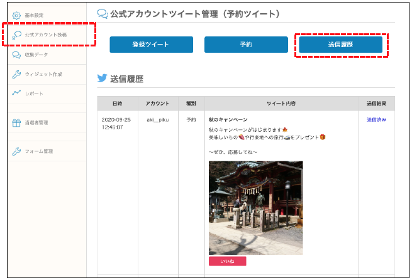412x280 pixels.
Task: Click the tweet line 秋のキャンペーンがはじまります
Action: [248, 130]
